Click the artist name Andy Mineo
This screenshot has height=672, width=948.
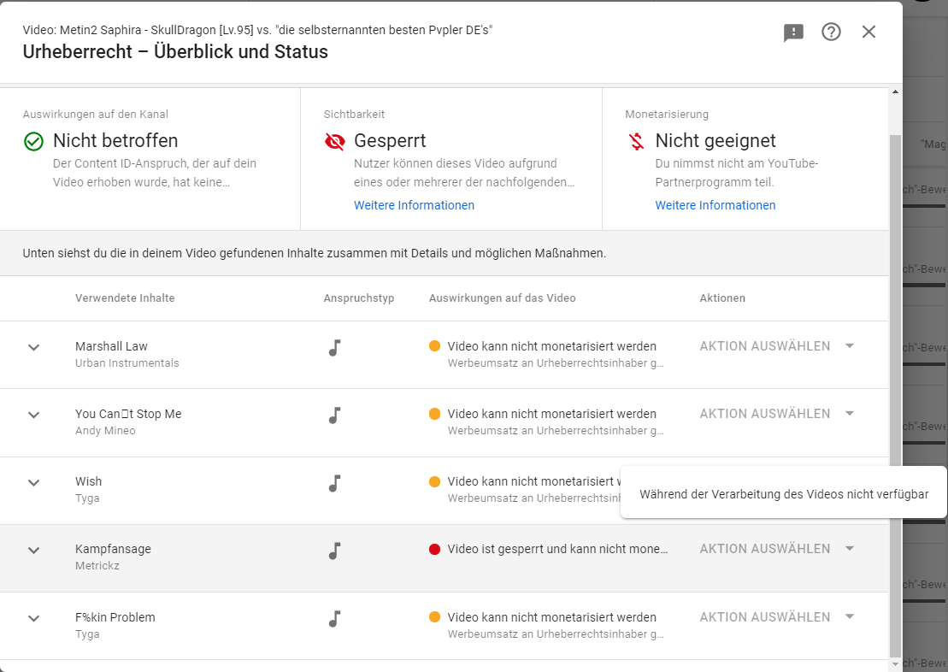(x=105, y=431)
